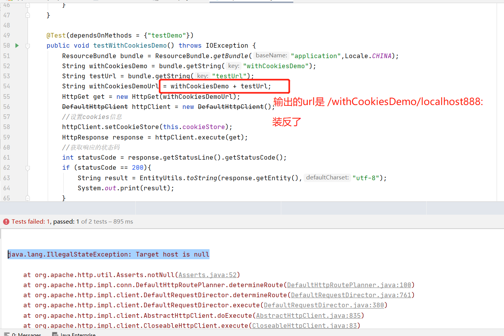Open the 0: Messages tool window
Image resolution: width=504 pixels, height=336 pixels.
pos(23,333)
